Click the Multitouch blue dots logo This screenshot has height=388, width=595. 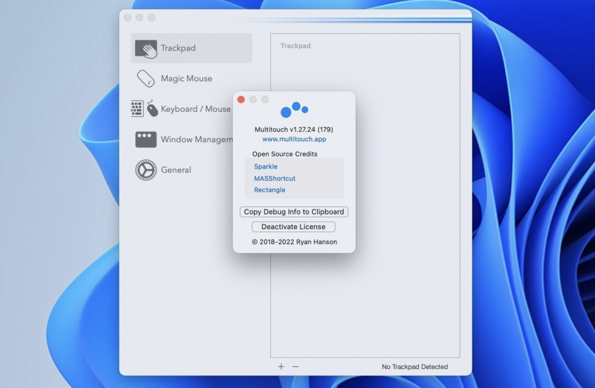click(x=294, y=109)
